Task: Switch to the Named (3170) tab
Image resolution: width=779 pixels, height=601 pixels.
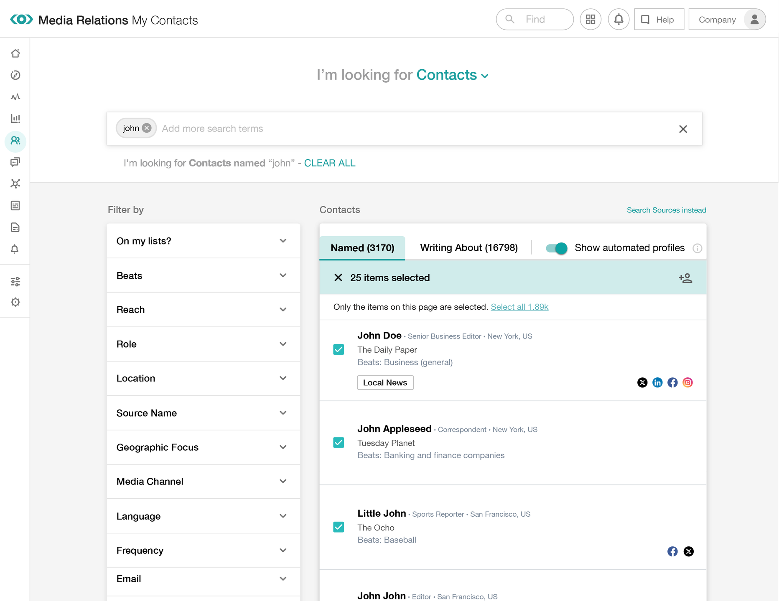Action: point(362,248)
